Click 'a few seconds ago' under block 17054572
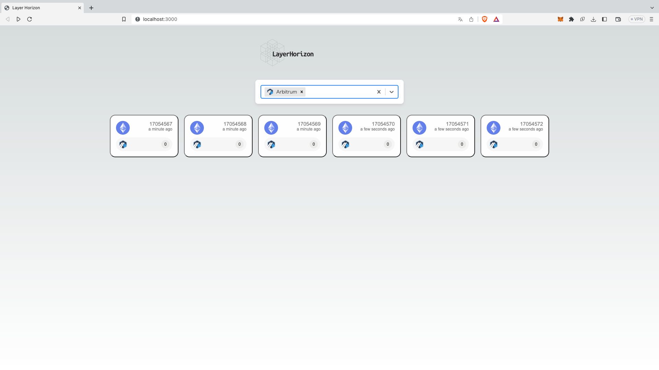 coord(526,129)
